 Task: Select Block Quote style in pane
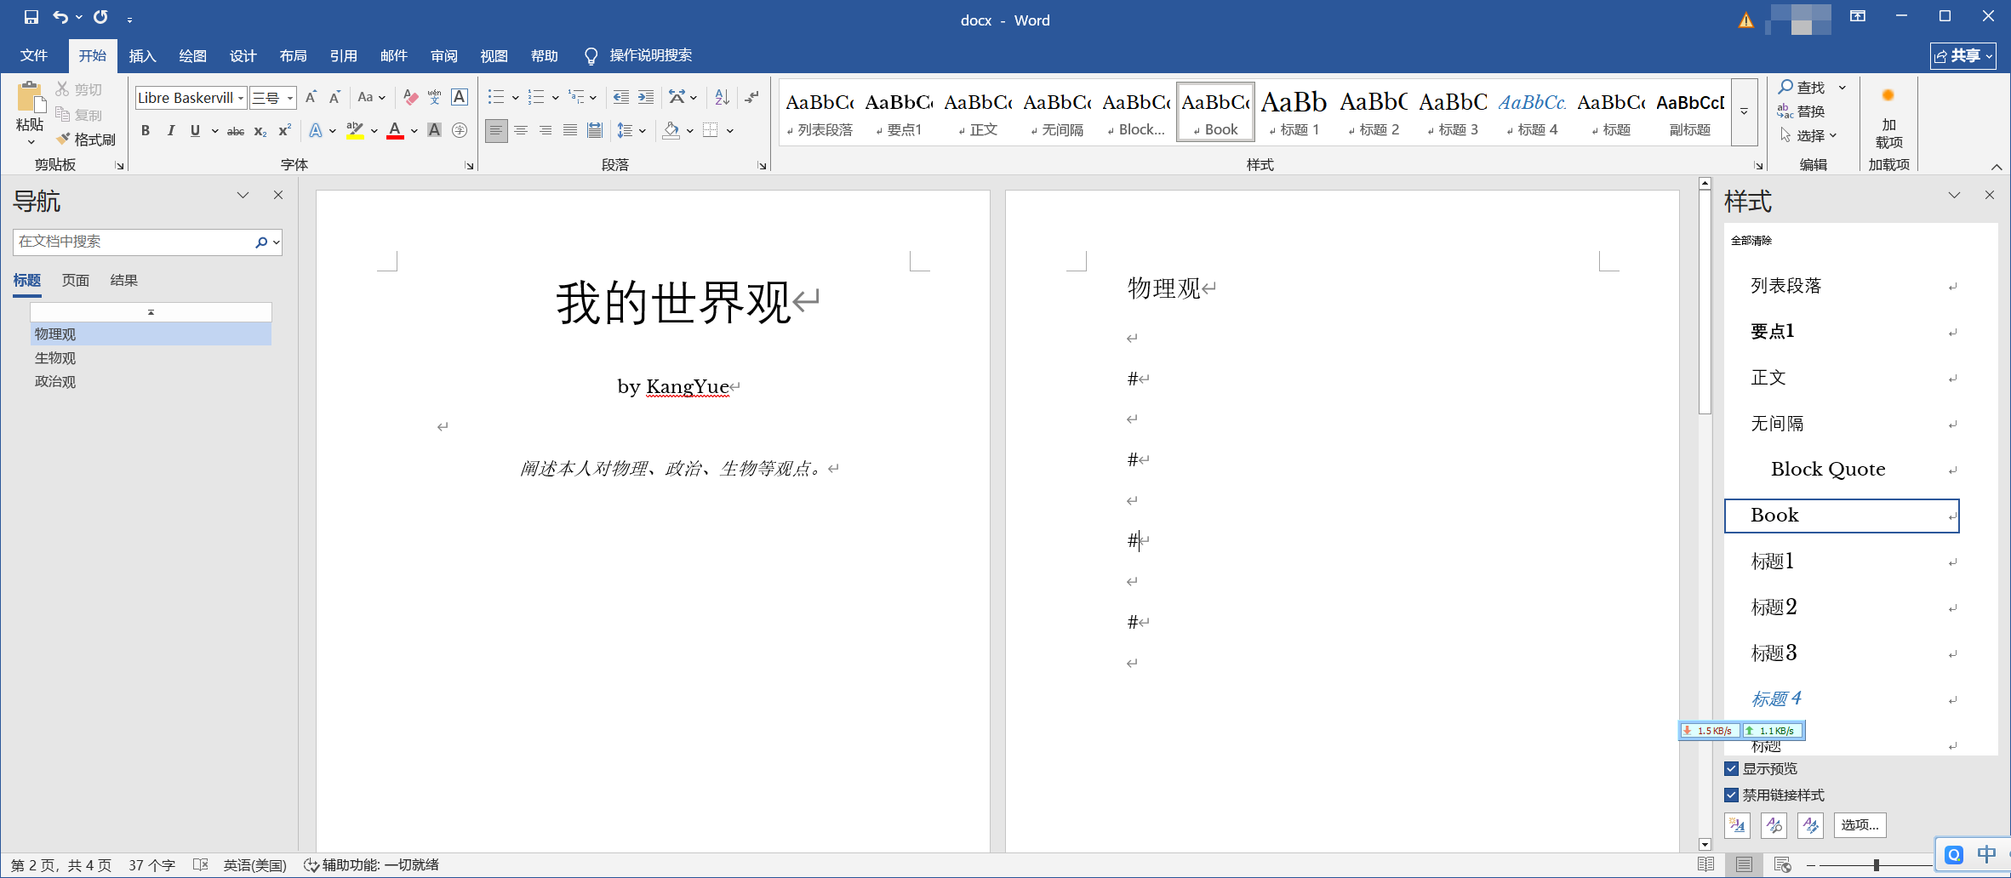pos(1842,470)
